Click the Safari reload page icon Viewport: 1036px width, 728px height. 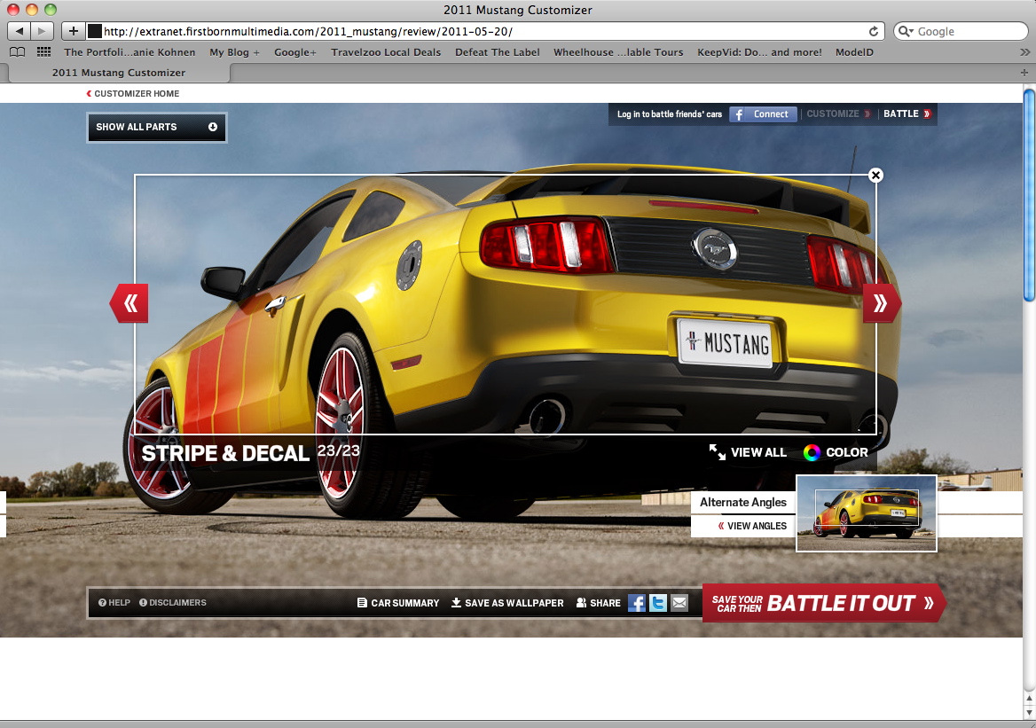(874, 31)
